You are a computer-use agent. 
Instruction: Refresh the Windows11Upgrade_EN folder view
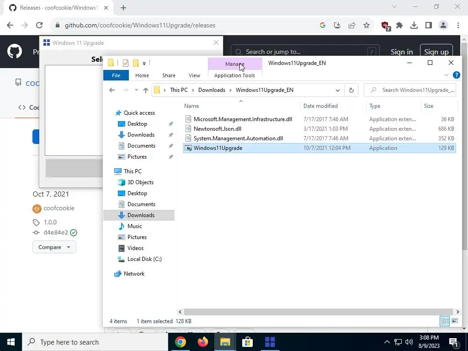tap(351, 90)
